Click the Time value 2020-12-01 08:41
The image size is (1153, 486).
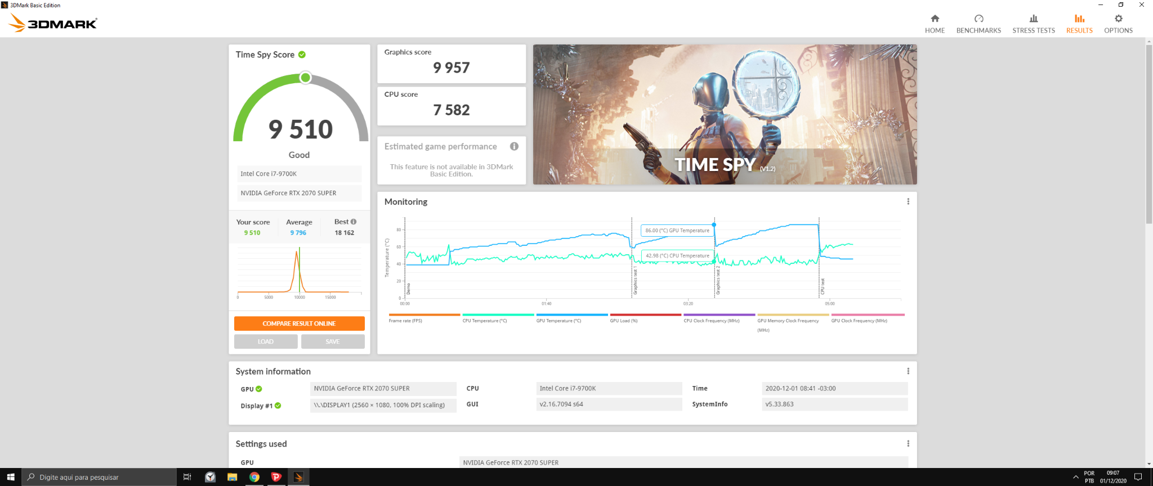tap(834, 389)
